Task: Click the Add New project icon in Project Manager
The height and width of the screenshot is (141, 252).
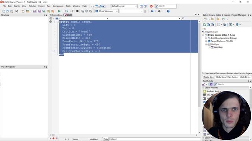Action: (205, 19)
